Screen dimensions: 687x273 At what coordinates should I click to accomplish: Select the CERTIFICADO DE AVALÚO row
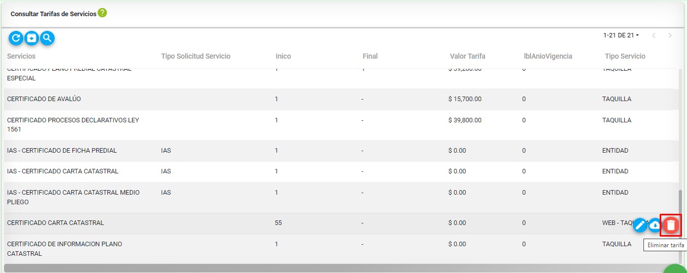point(341,99)
